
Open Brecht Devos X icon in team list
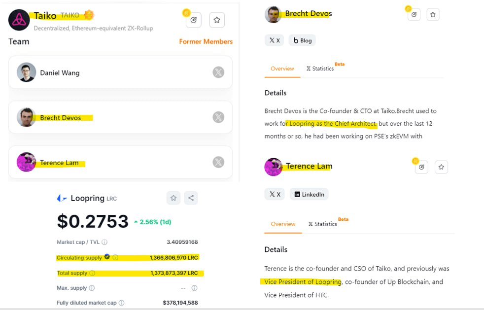(218, 117)
